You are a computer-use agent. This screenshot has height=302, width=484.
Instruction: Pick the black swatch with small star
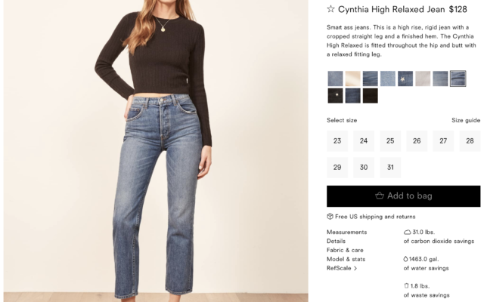coord(335,96)
